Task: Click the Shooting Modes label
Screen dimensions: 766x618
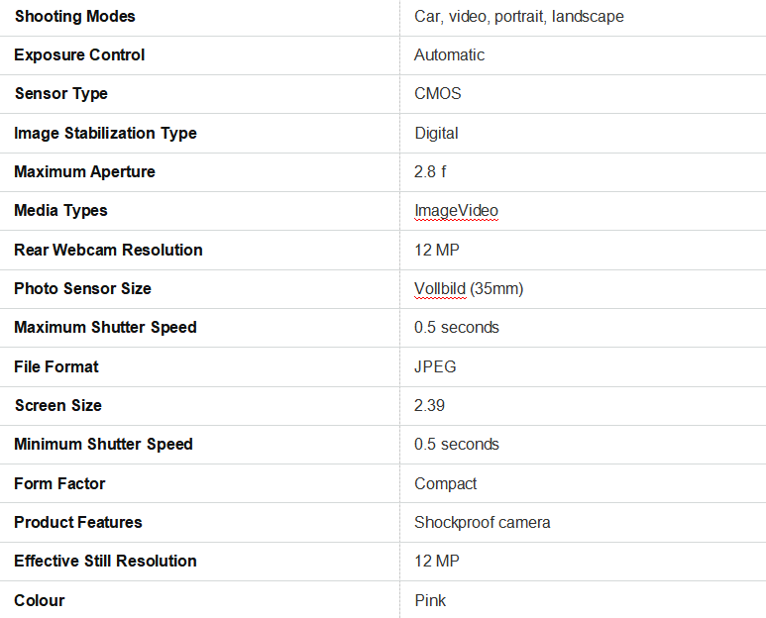Action: pyautogui.click(x=74, y=16)
